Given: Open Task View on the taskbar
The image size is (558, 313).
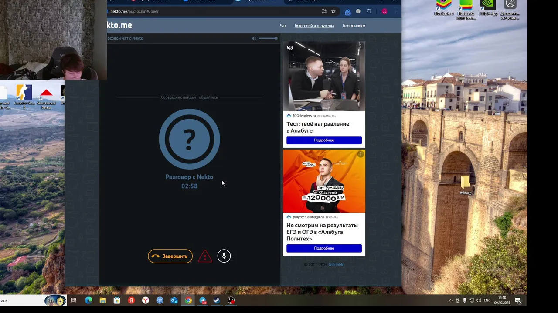Looking at the screenshot, I should pos(74,300).
